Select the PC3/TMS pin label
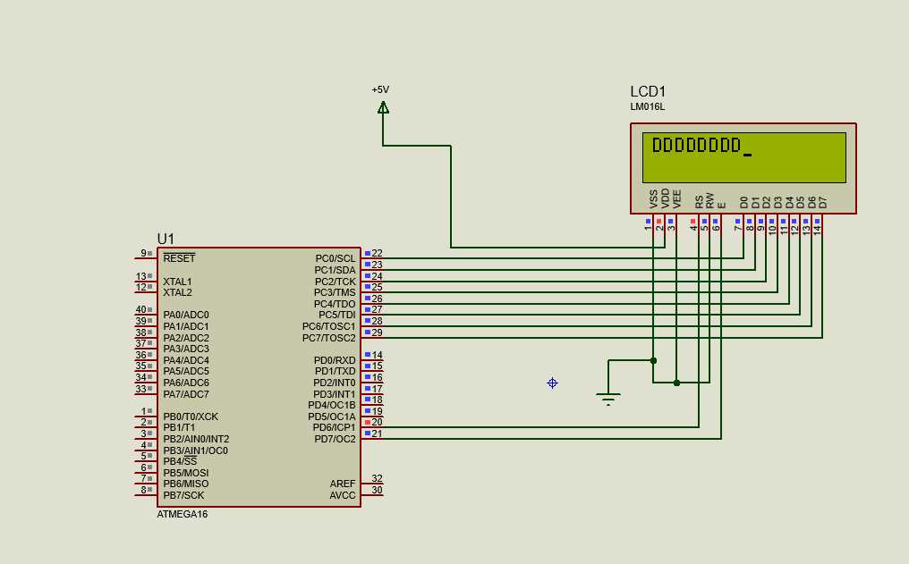909x564 pixels. [336, 292]
